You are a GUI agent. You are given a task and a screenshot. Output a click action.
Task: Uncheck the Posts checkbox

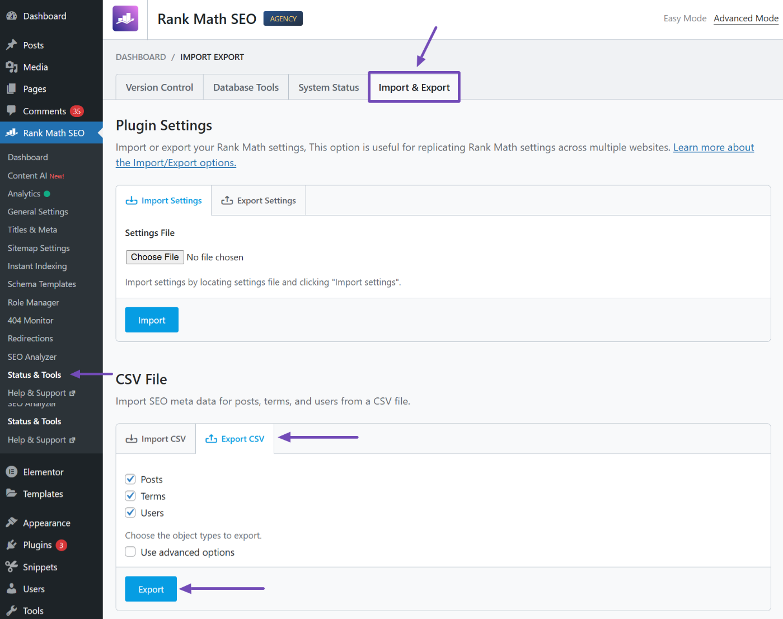(x=130, y=479)
